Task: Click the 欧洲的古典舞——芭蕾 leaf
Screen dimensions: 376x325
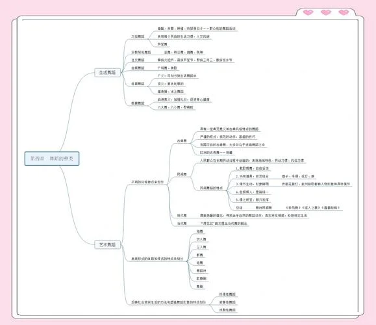Action: click(x=216, y=152)
